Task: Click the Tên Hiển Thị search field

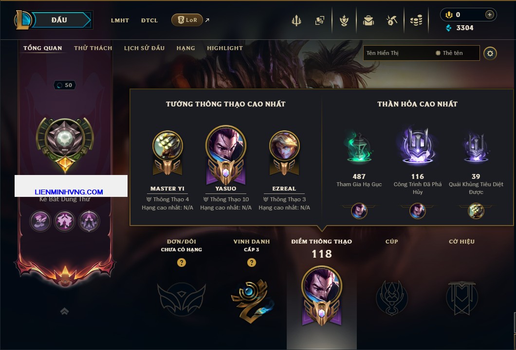Action: coord(421,53)
